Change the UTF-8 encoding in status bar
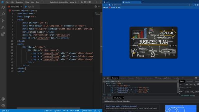 [x=66, y=111]
